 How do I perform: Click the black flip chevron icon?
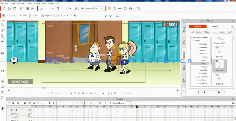[105, 16]
